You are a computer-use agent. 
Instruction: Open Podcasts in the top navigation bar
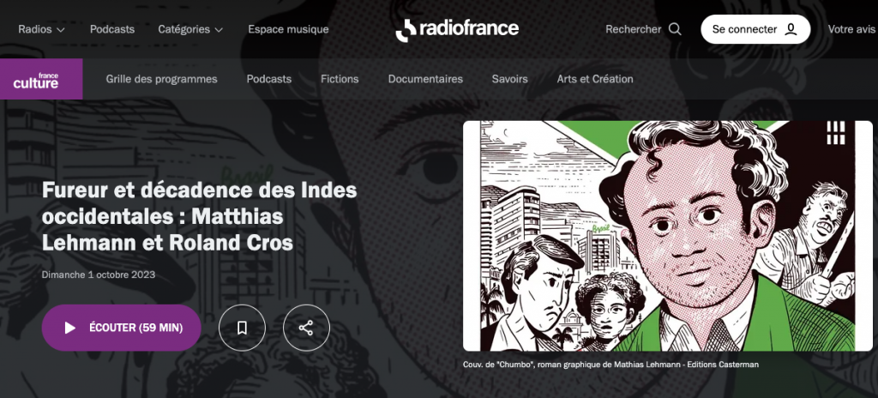112,29
